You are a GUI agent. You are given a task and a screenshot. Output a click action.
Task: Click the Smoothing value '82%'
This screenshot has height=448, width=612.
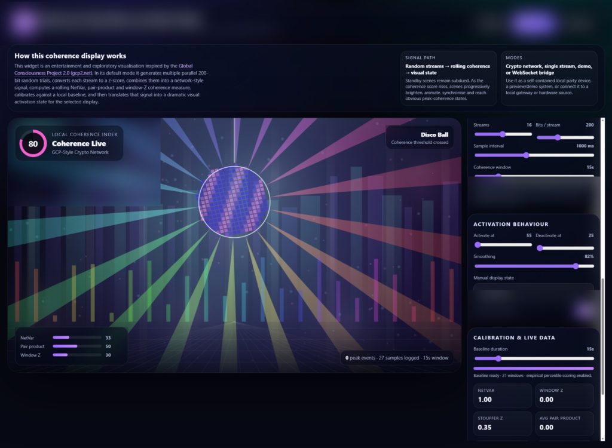(x=589, y=256)
